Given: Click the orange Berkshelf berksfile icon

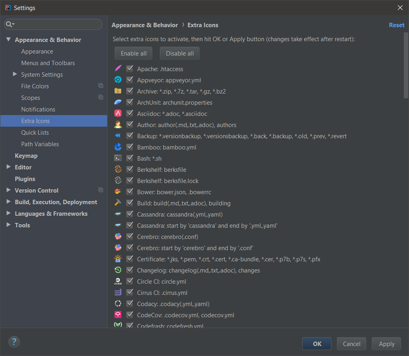Looking at the screenshot, I should (118, 169).
